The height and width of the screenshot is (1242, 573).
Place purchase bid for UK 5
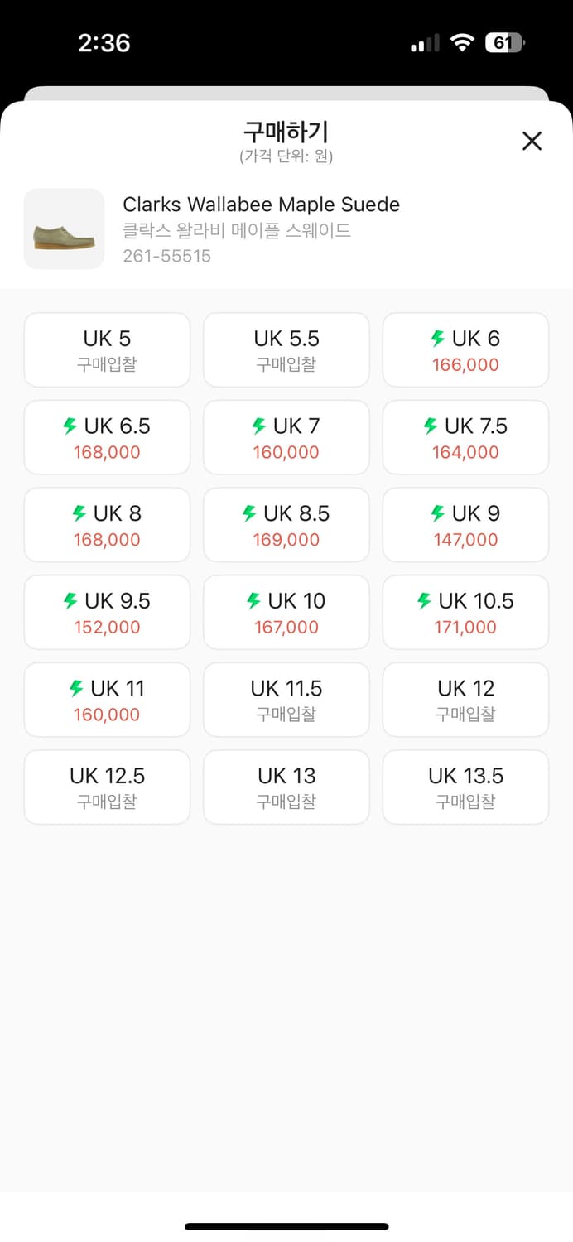pos(107,350)
